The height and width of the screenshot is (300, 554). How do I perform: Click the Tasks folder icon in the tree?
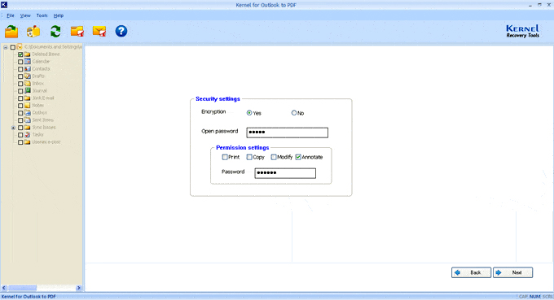pos(27,135)
